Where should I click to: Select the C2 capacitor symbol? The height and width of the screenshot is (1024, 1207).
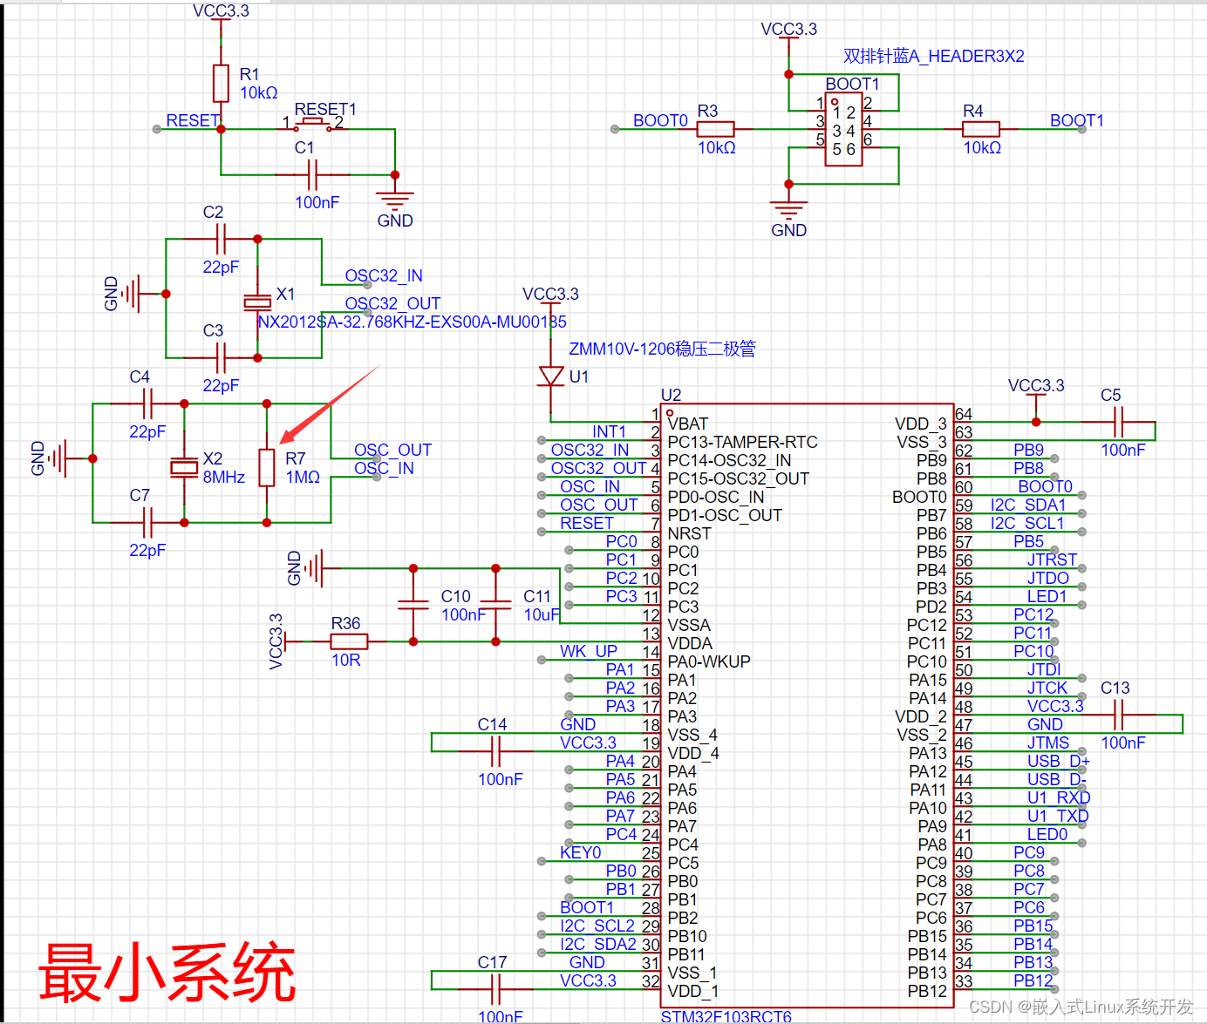pos(221,238)
